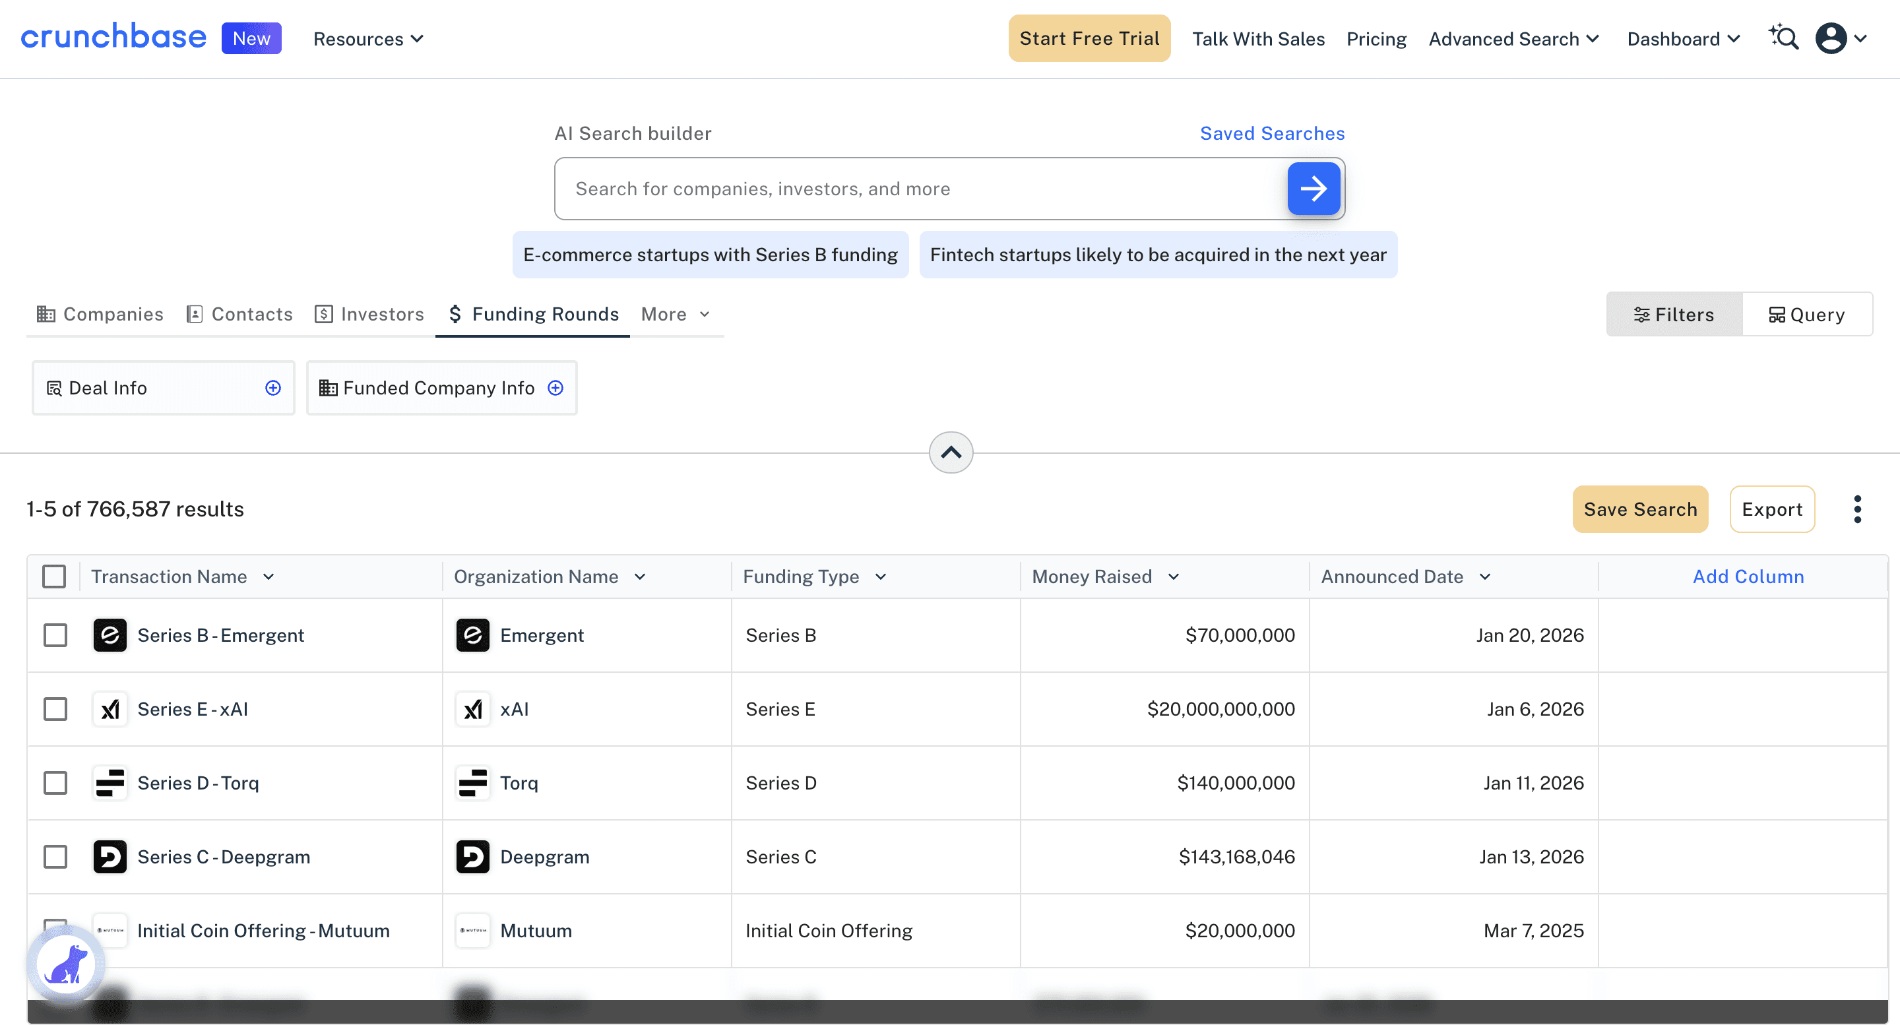The image size is (1900, 1025).
Task: Check the Series C - Deepgram row
Action: coord(55,856)
